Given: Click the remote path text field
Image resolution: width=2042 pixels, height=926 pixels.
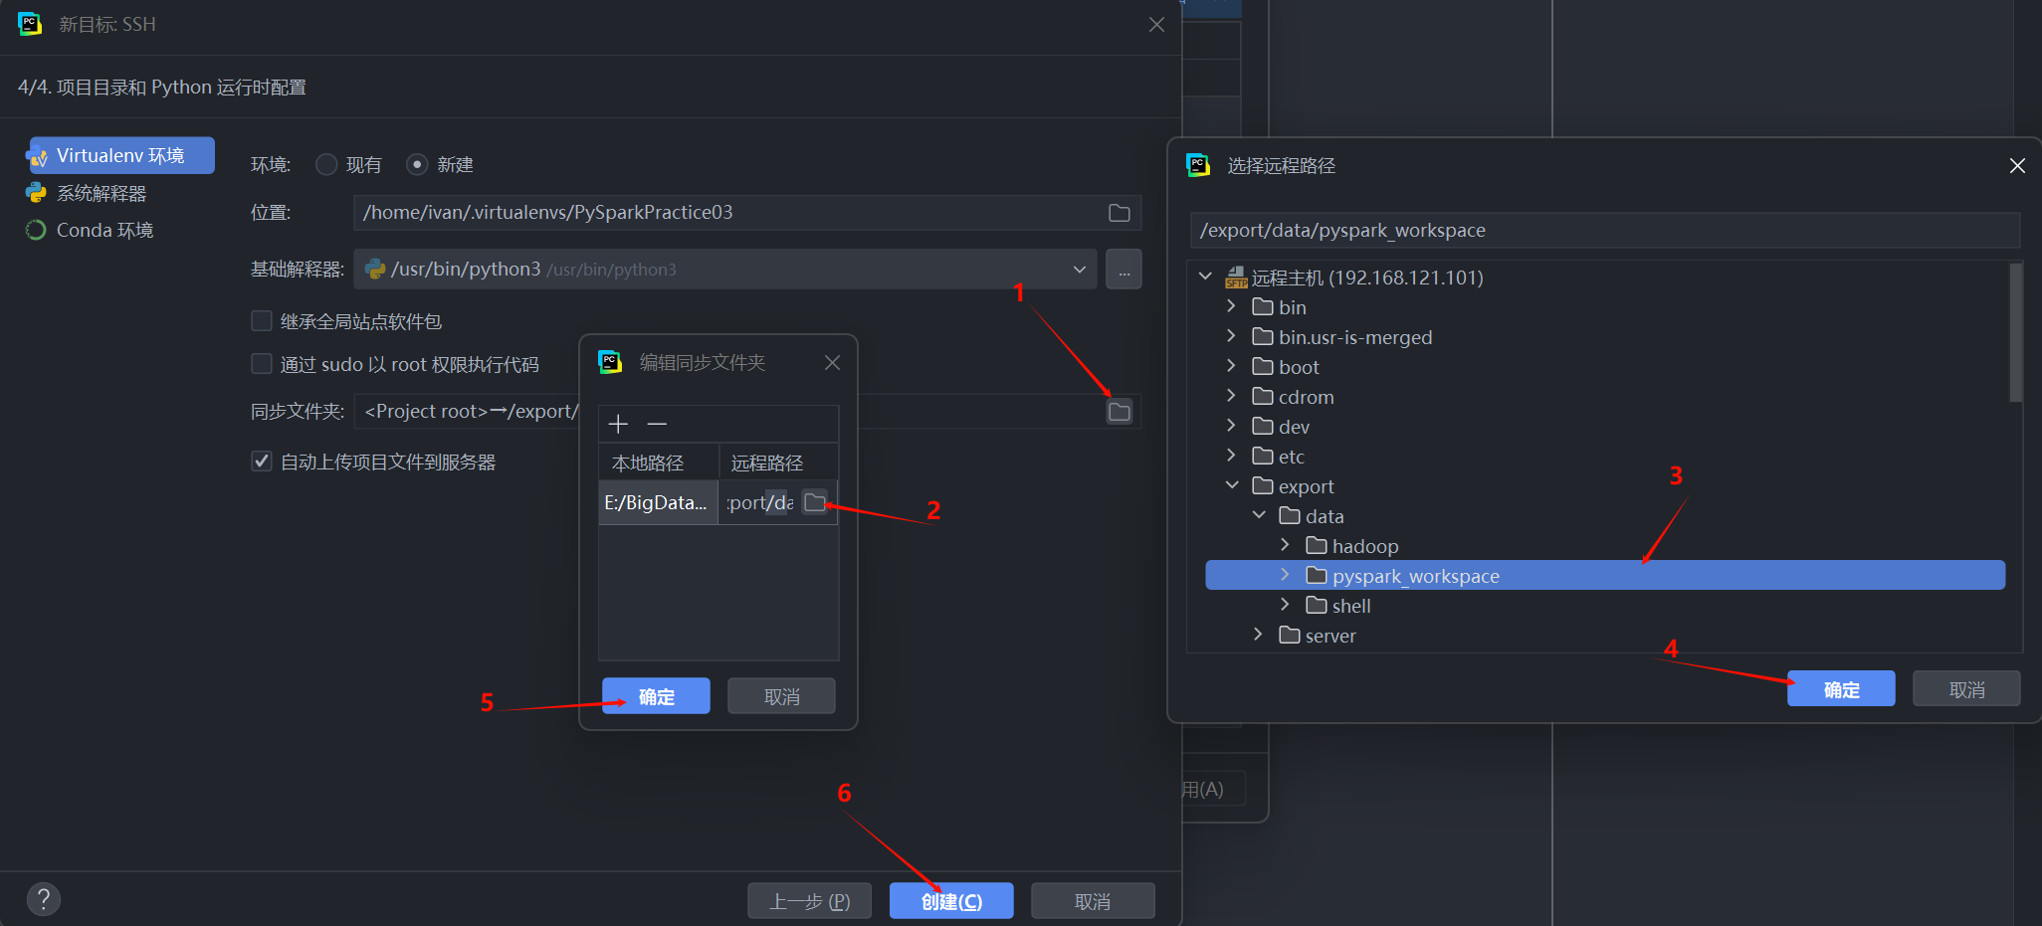Looking at the screenshot, I should (1603, 230).
